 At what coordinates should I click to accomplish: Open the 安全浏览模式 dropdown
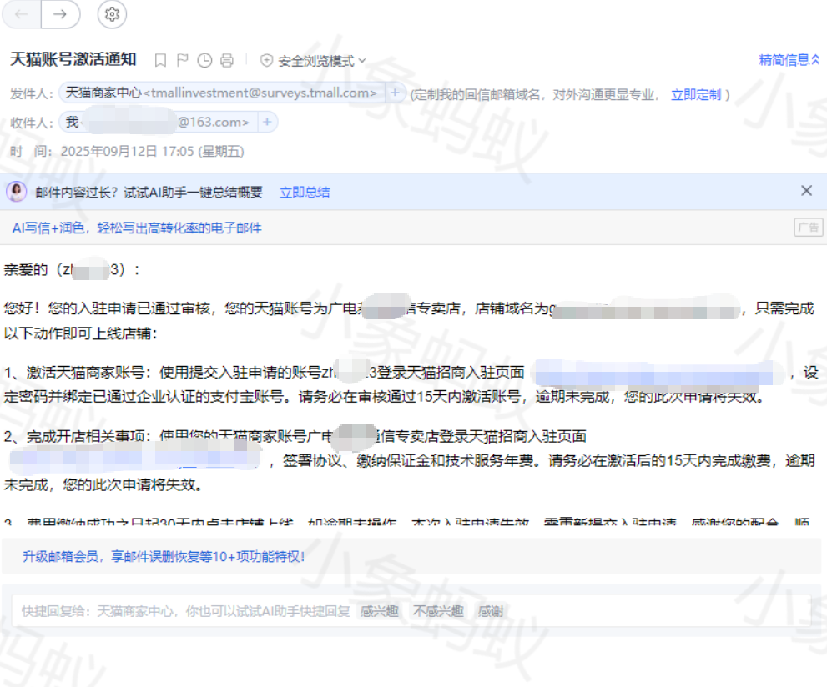[314, 61]
